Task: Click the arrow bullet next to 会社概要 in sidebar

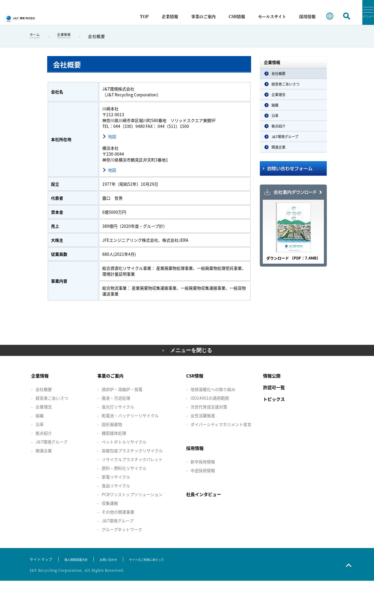Action: (267, 74)
